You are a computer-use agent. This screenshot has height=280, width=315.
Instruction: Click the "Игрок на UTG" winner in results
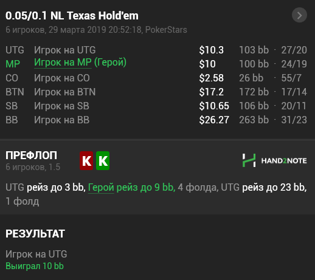click(36, 254)
